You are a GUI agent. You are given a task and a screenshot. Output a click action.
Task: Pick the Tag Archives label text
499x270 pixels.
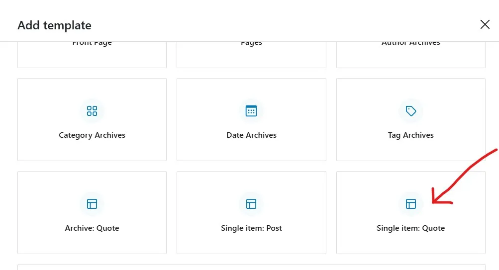[x=411, y=135]
